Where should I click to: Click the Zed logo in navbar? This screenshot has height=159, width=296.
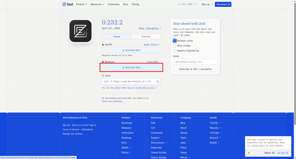(67, 4)
